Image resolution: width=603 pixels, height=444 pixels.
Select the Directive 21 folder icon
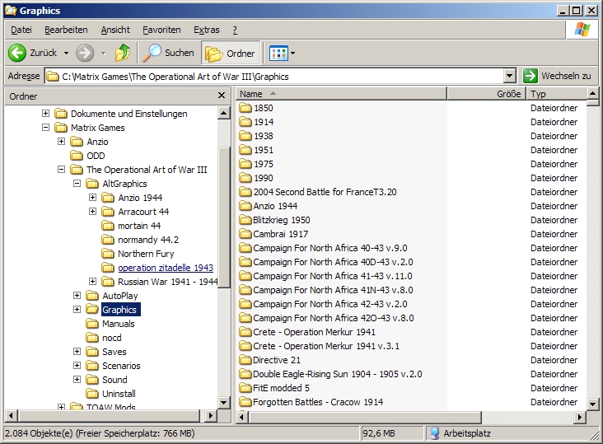pyautogui.click(x=245, y=360)
